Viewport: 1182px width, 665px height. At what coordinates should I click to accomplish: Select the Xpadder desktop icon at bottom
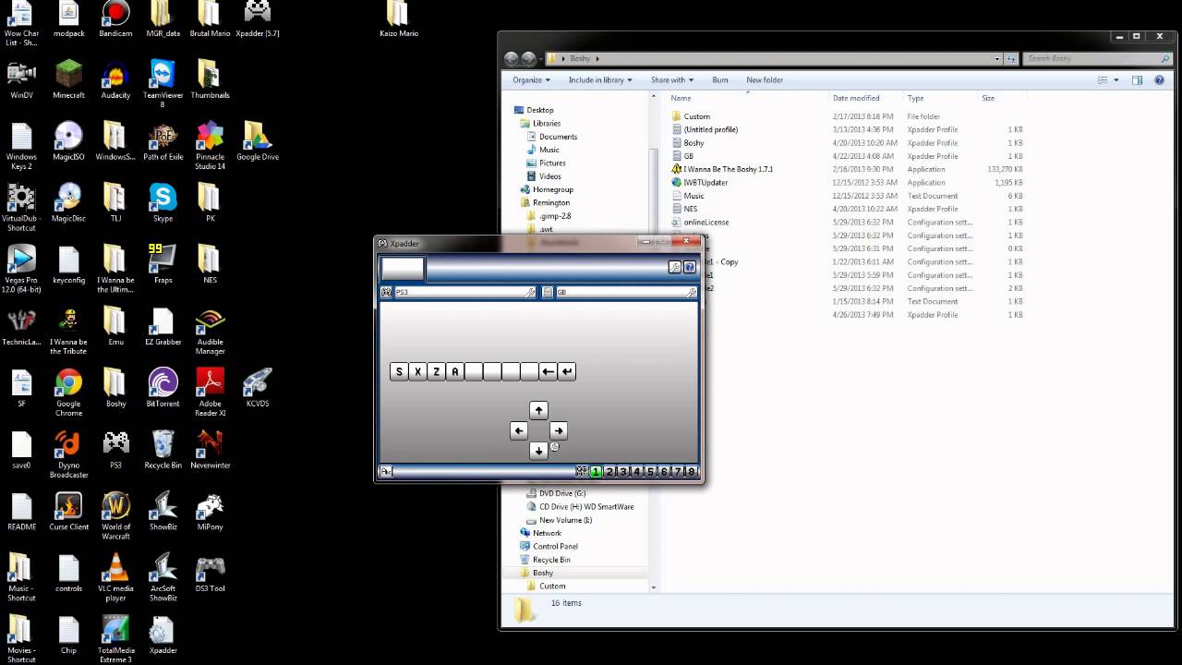point(163,637)
